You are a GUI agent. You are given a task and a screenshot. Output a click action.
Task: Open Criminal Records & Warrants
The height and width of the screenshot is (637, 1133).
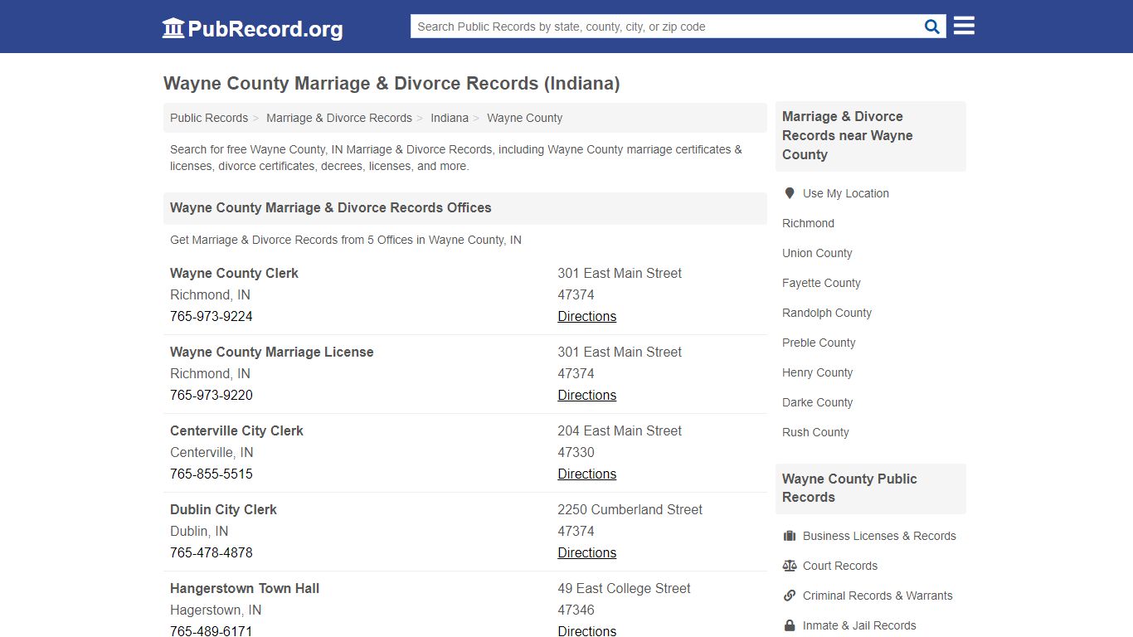click(x=878, y=596)
